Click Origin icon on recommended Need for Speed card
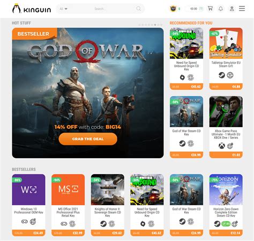This screenshot has height=241, width=254. tap(182, 77)
